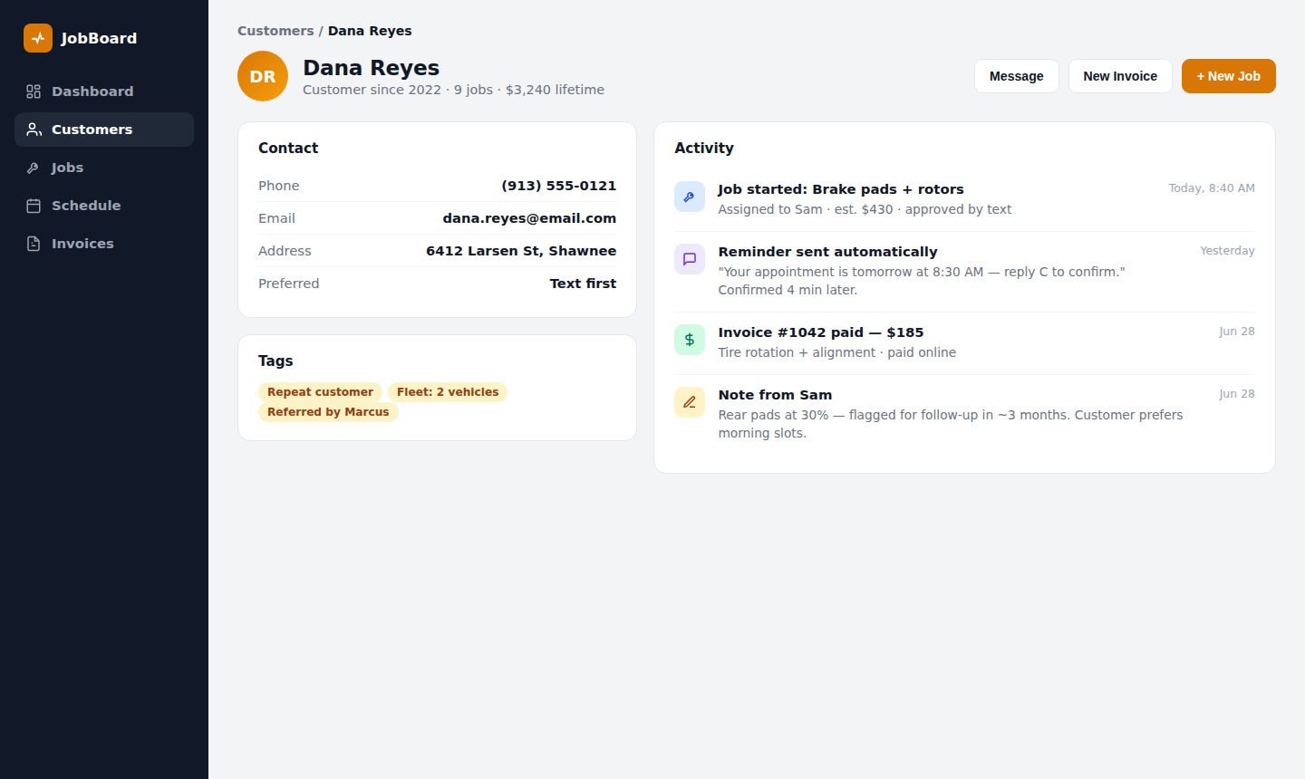Message Dana Reyes
The image size is (1305, 779).
click(1017, 76)
